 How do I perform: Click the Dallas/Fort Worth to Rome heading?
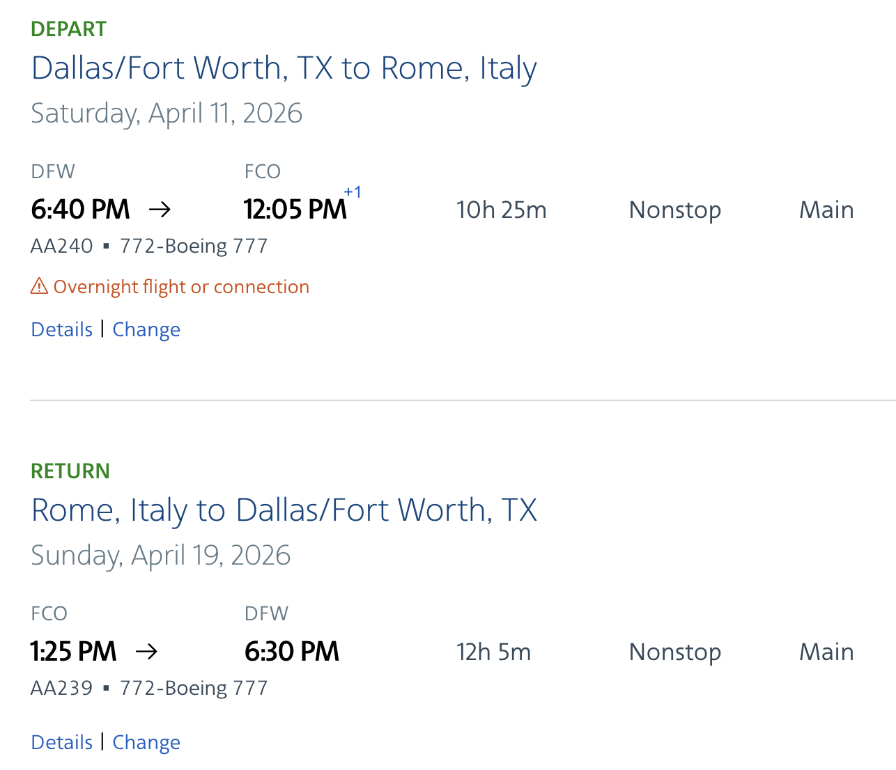(284, 68)
